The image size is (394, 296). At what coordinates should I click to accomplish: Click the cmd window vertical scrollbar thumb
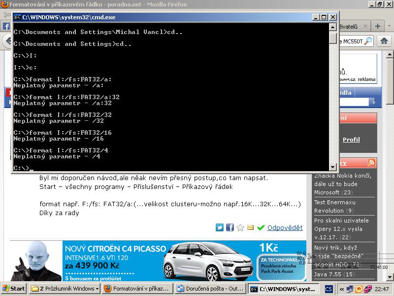(333, 37)
